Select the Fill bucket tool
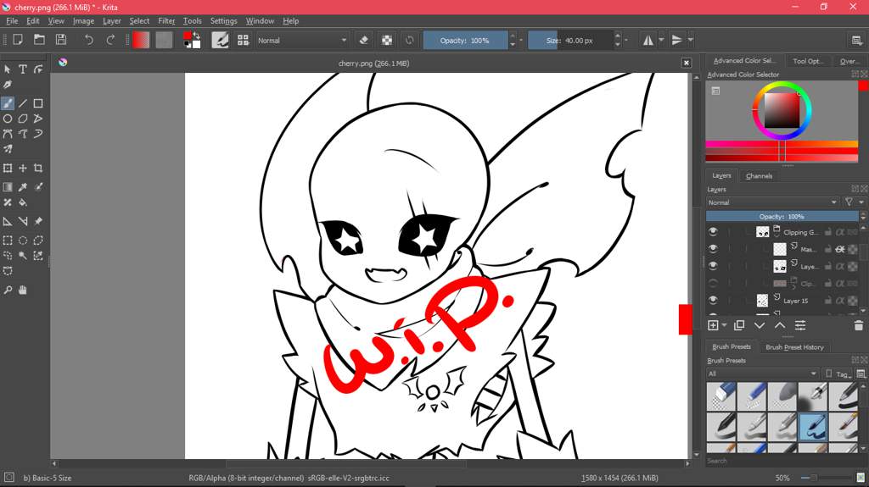The height and width of the screenshot is (487, 869). pos(23,202)
